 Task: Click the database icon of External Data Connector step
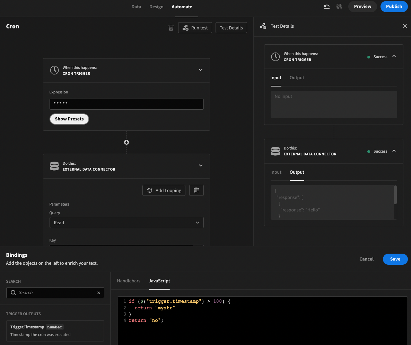[54, 166]
